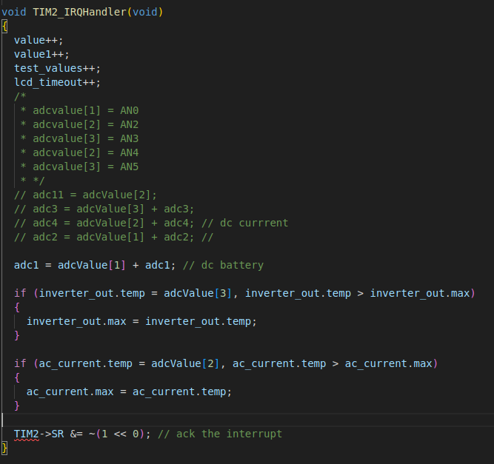This screenshot has height=464, width=494.
Task: Select the test_values++ statement
Action: [57, 68]
